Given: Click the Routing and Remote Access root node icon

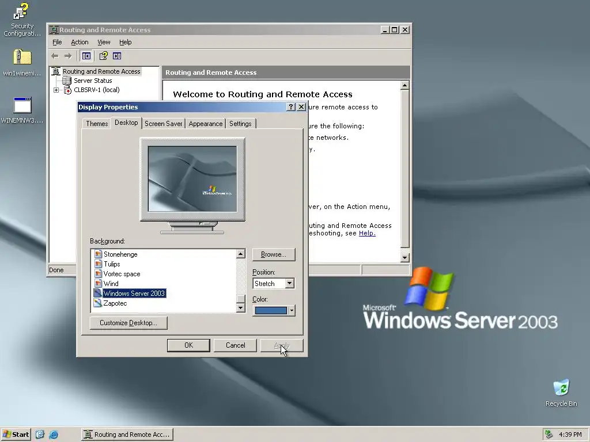Looking at the screenshot, I should [x=56, y=71].
